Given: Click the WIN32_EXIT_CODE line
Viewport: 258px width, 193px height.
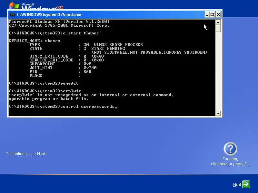Looking at the screenshot, I should click(x=67, y=56).
